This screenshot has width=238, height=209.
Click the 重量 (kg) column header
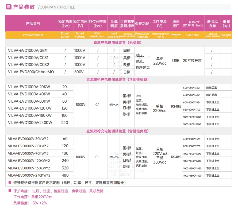226,24
